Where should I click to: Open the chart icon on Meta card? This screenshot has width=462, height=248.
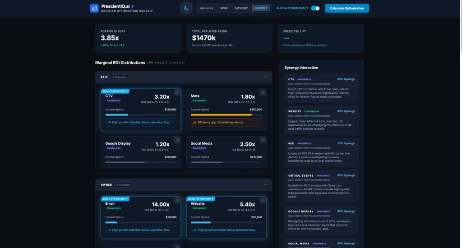point(262,92)
